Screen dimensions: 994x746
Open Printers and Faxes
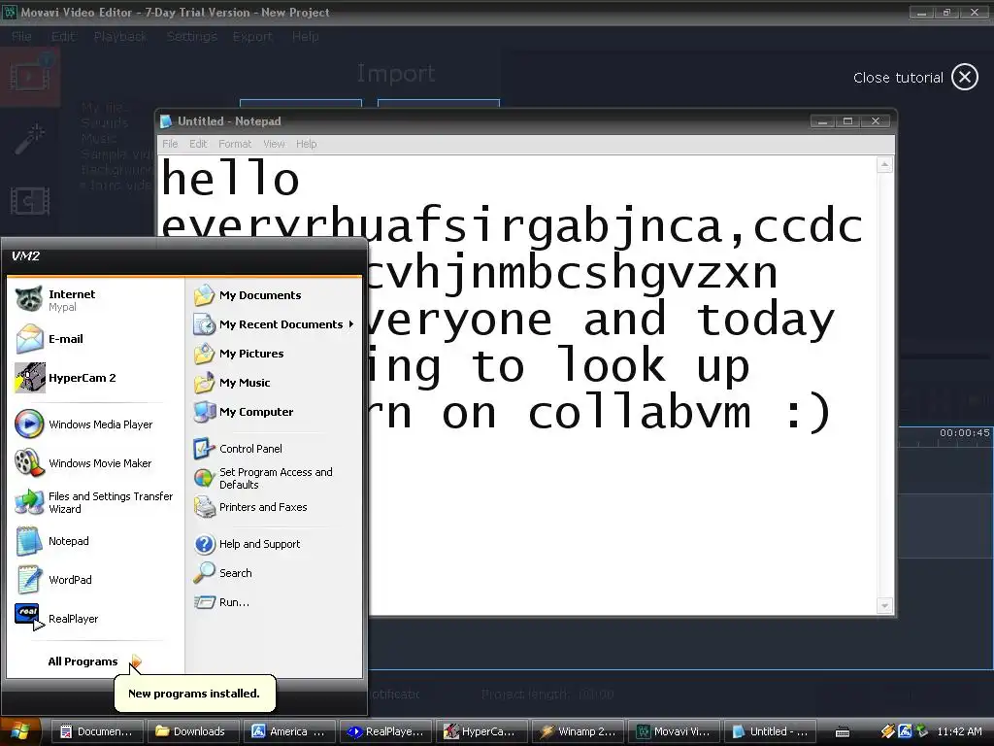tap(274, 507)
